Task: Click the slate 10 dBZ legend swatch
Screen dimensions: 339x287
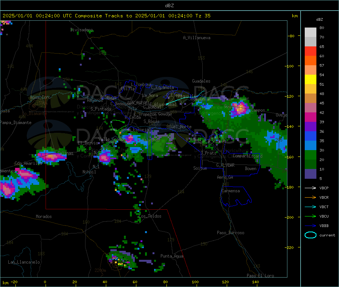Action: [310, 174]
